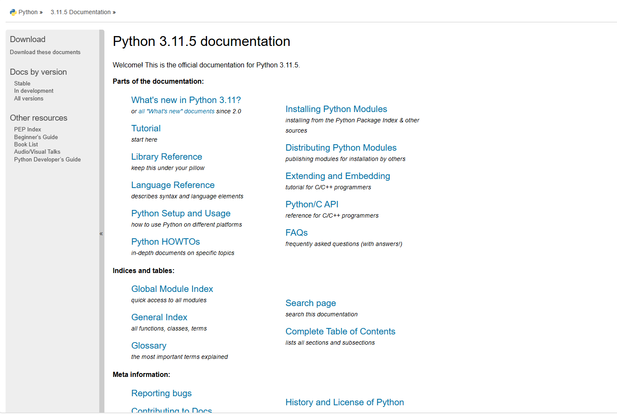Open the PEP Index resource
The width and height of the screenshot is (617, 419).
tap(27, 129)
